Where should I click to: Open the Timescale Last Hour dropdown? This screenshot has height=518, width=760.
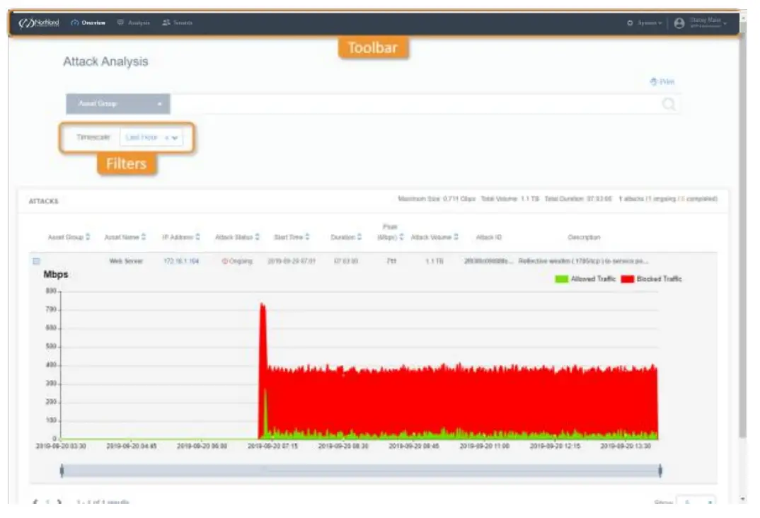pyautogui.click(x=151, y=137)
